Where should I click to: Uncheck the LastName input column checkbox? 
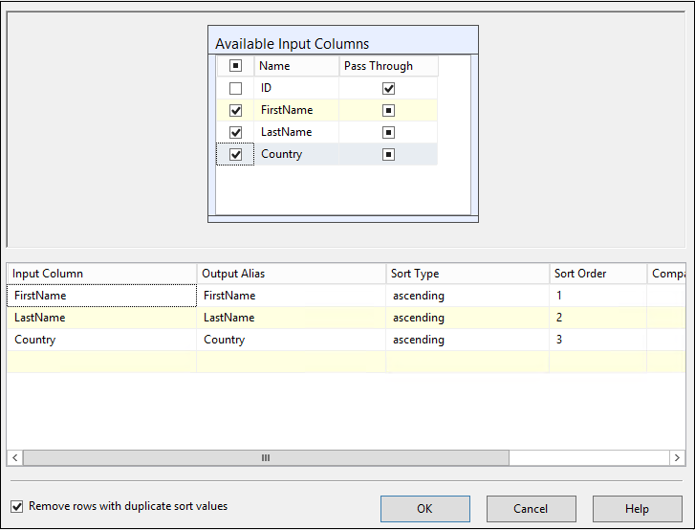[236, 132]
